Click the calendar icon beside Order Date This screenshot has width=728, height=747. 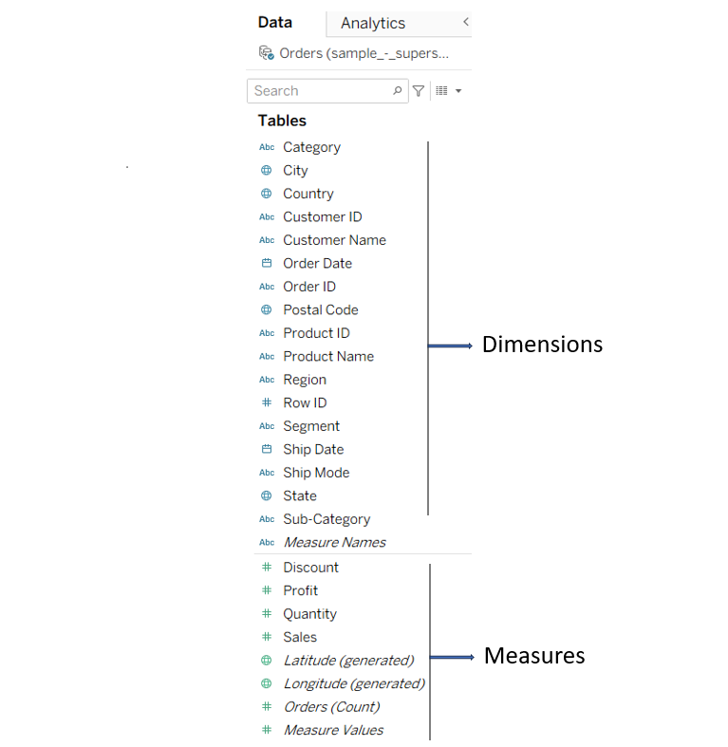[x=267, y=264]
